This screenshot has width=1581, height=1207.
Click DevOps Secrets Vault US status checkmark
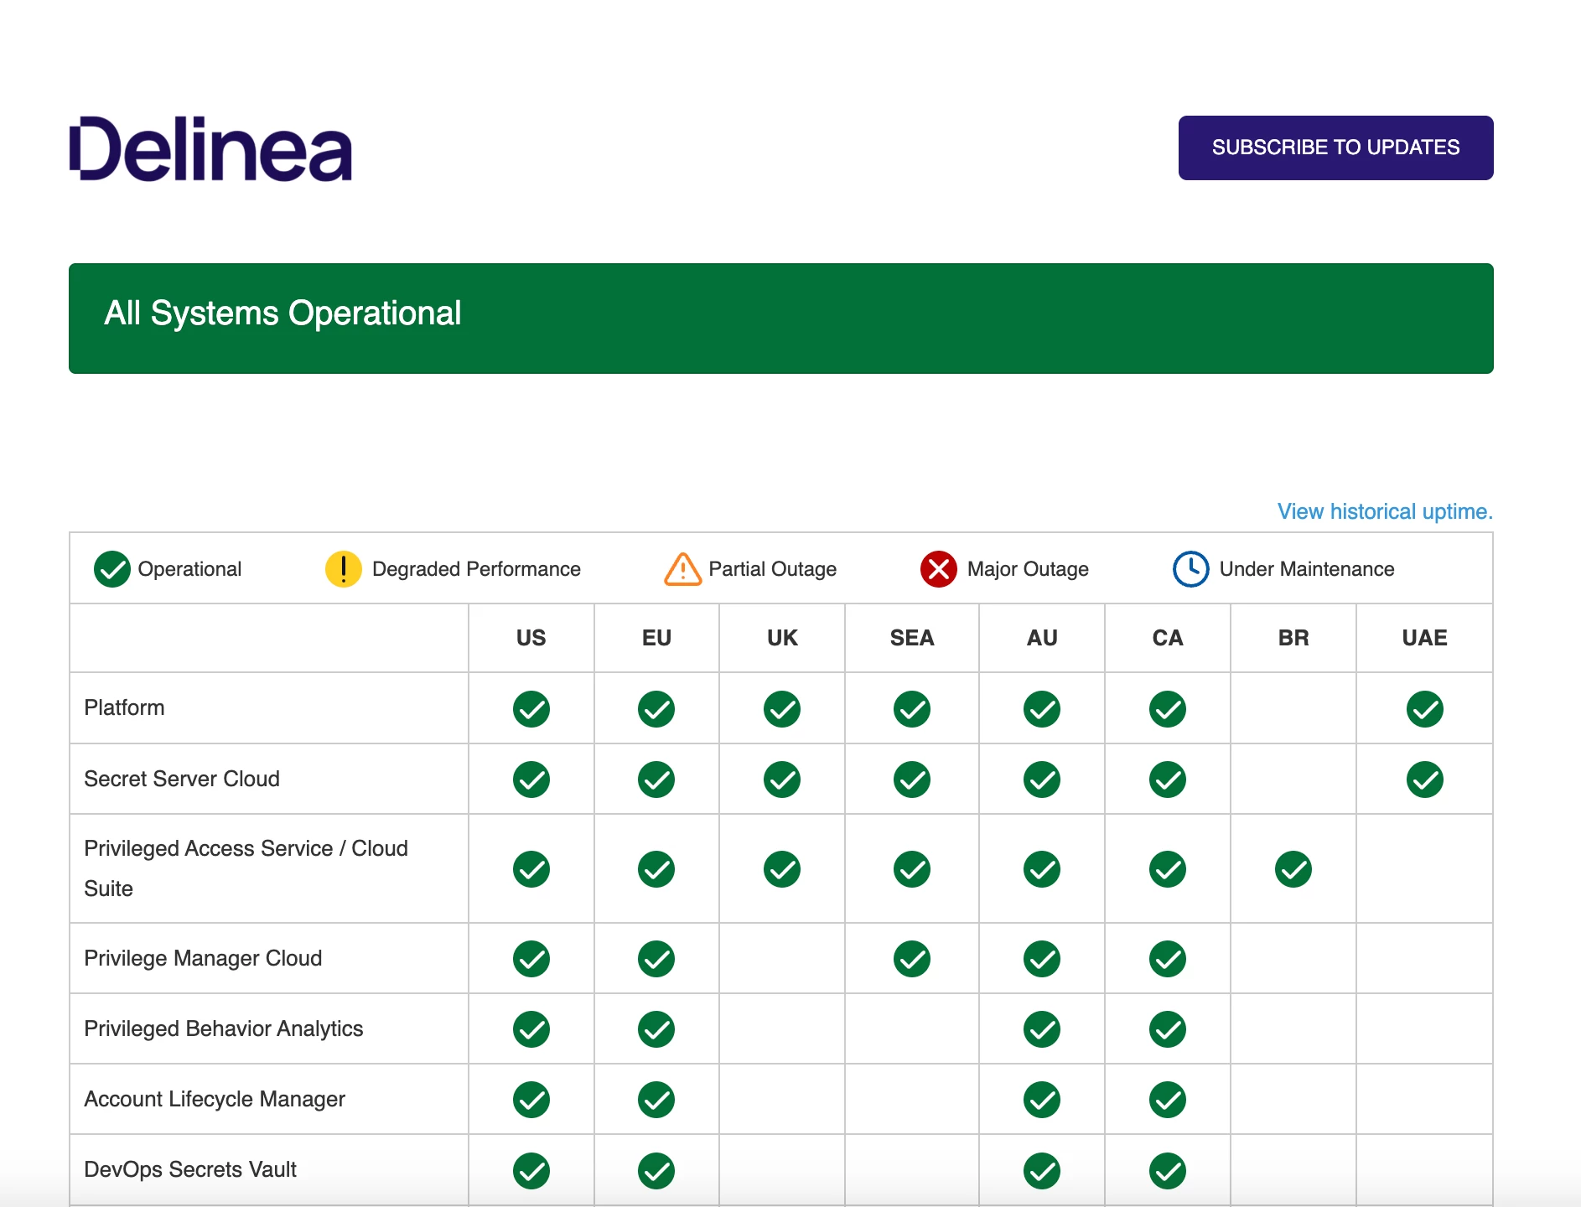click(531, 1171)
